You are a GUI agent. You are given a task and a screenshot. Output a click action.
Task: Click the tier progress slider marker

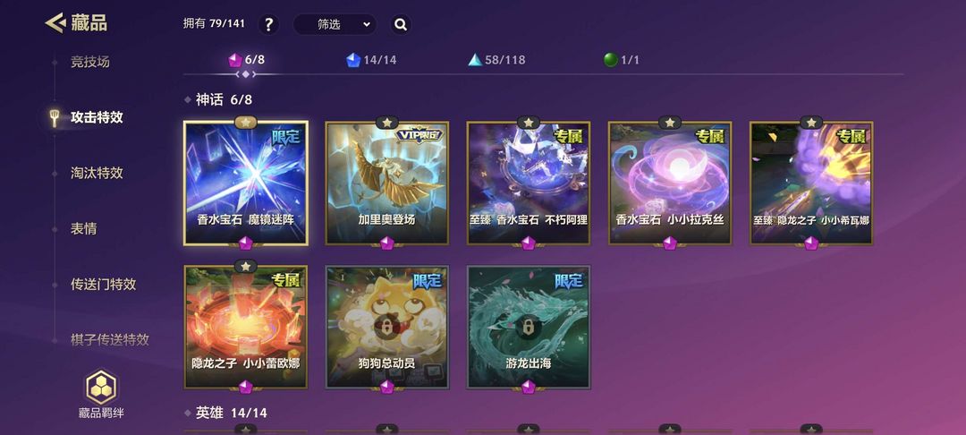point(246,74)
